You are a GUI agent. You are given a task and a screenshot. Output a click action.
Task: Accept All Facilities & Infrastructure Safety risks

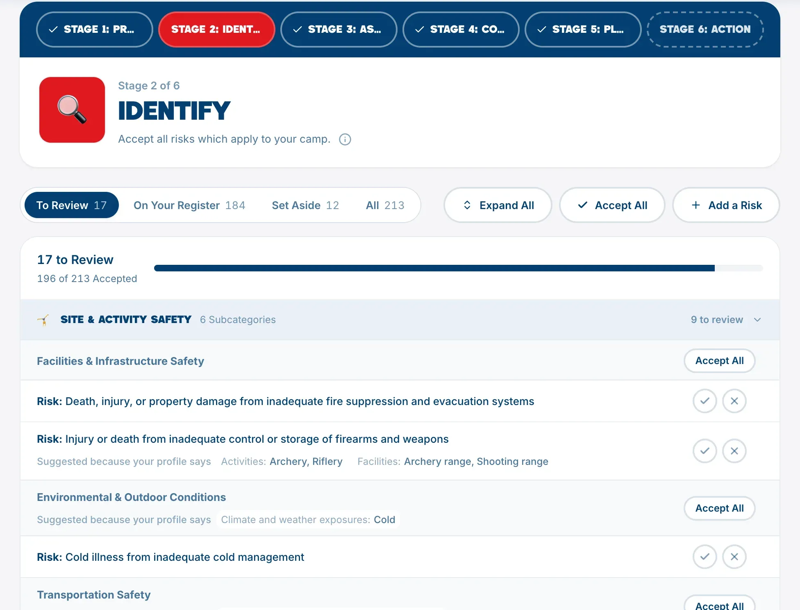pos(720,361)
